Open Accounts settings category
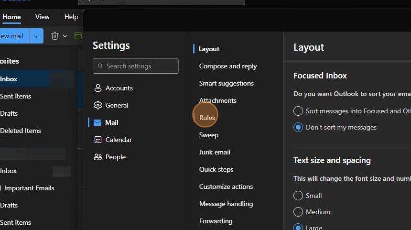This screenshot has width=411, height=230. [x=119, y=88]
